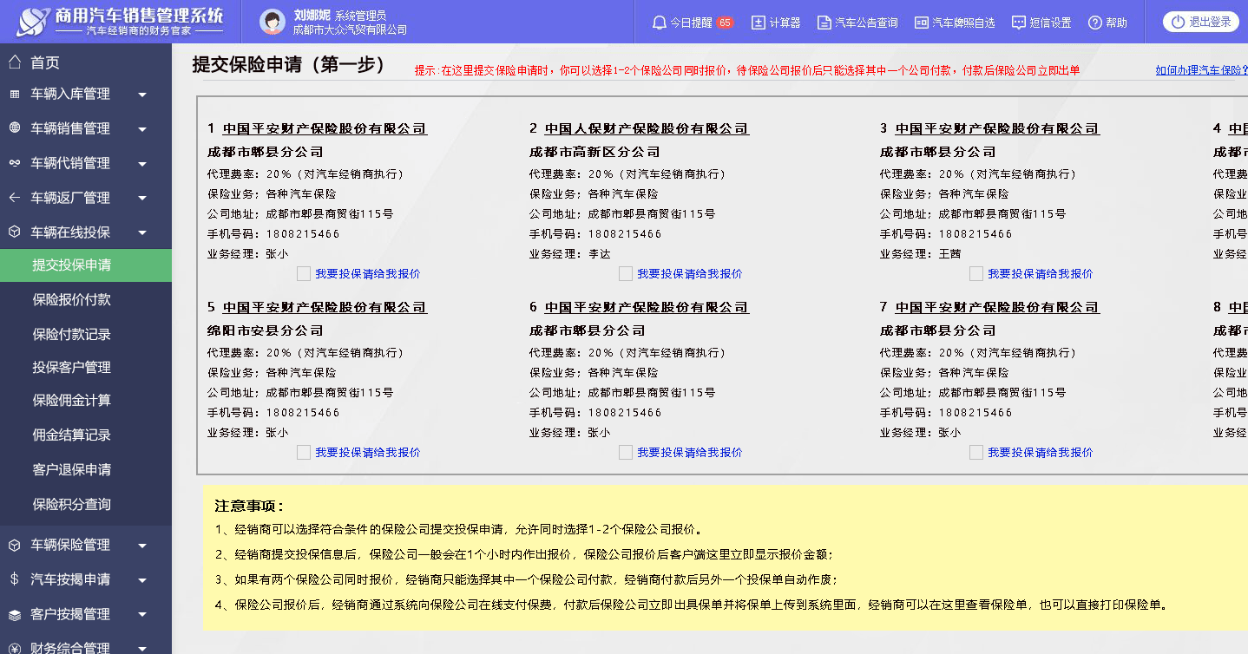Click 成都市大众汽贸有限公司 company name in header
This screenshot has height=654, width=1248.
pos(350,29)
